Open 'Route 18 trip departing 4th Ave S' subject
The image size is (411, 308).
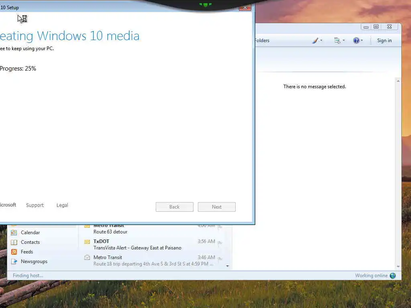153,264
